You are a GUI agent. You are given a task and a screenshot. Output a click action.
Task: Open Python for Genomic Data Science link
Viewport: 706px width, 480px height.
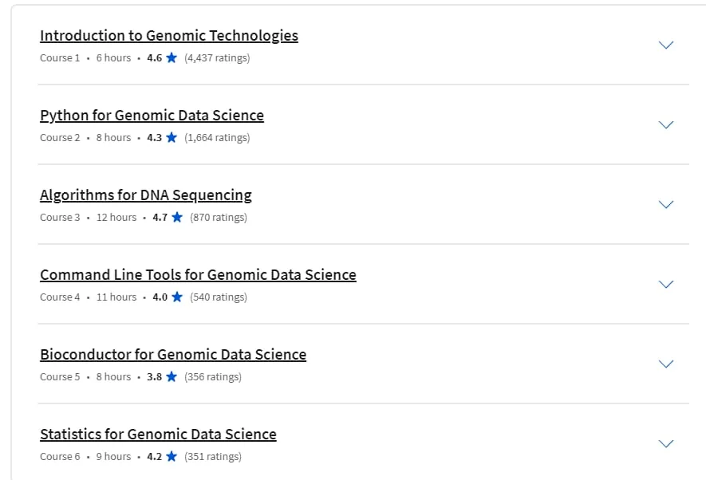[x=152, y=115]
